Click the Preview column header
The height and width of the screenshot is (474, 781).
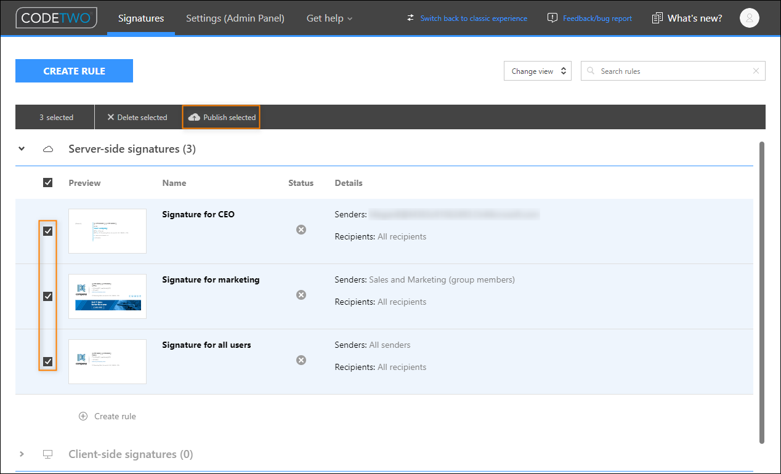[x=84, y=183]
